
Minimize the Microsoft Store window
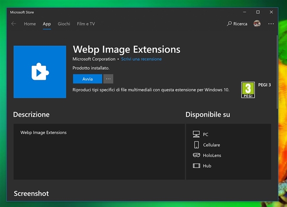tap(244, 12)
